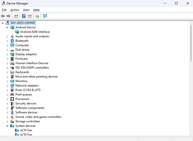Viewport: 193px width, 141px height.
Task: Expand the Display adapters category
Action: [x=7, y=54]
